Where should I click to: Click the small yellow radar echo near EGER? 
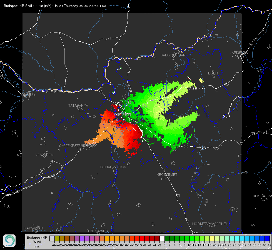tap(201, 81)
